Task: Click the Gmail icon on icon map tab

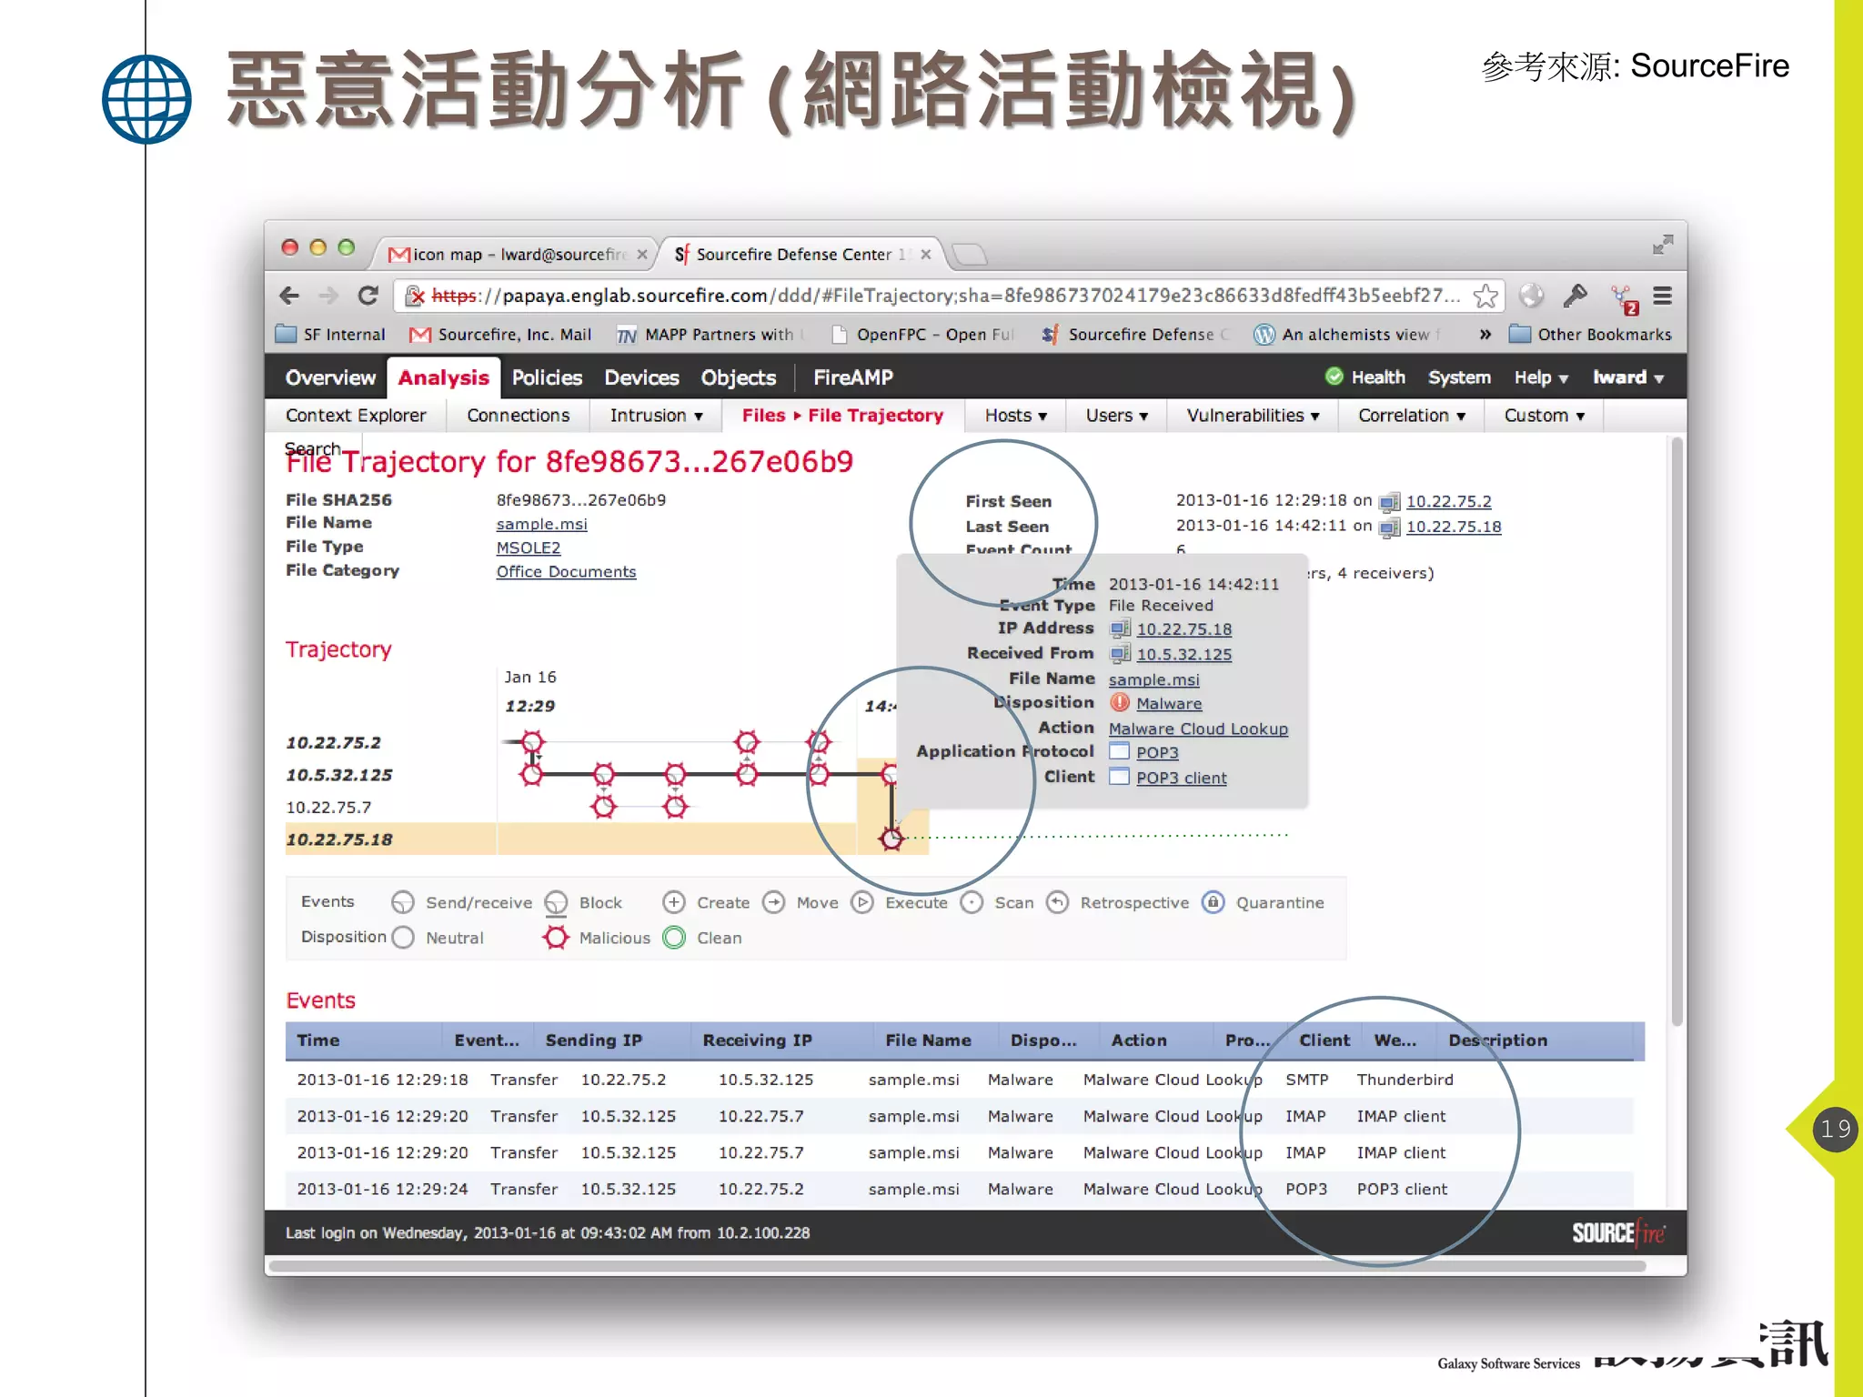Action: click(x=399, y=255)
